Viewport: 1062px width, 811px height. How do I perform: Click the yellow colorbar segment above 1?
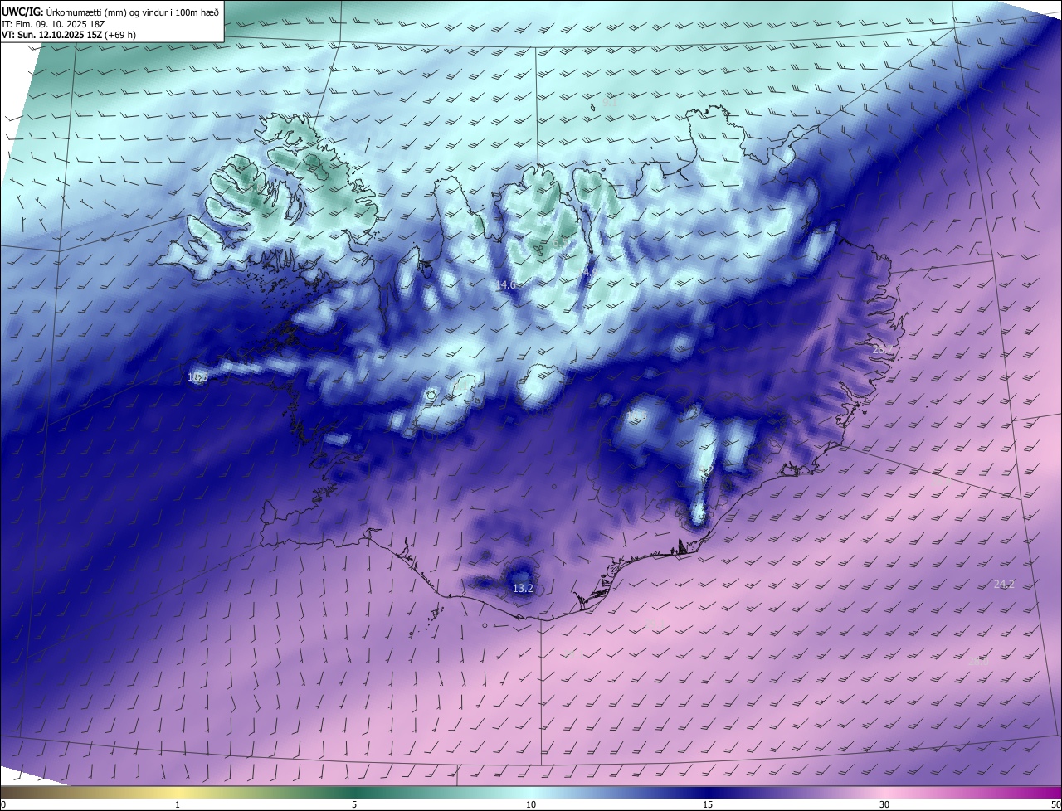[178, 792]
